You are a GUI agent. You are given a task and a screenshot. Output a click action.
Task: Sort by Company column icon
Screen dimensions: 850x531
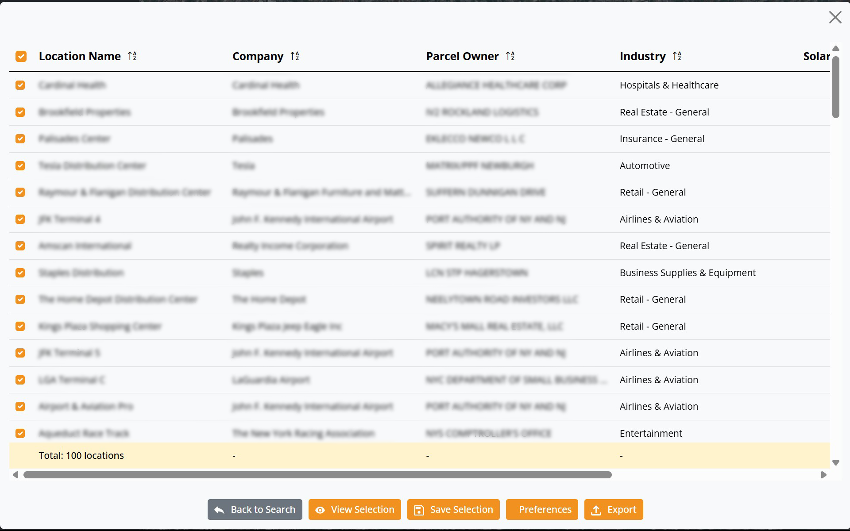point(295,56)
